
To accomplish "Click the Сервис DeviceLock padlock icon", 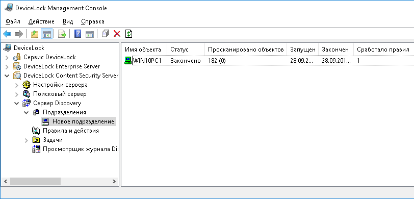I will [17, 57].
